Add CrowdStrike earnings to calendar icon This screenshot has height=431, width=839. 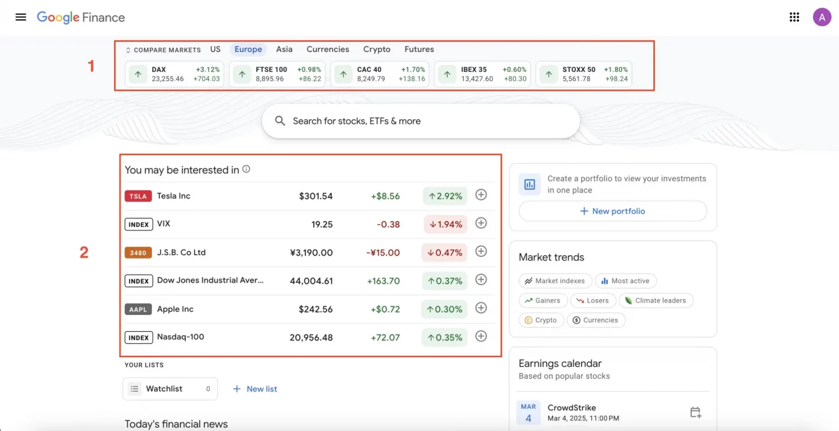695,413
